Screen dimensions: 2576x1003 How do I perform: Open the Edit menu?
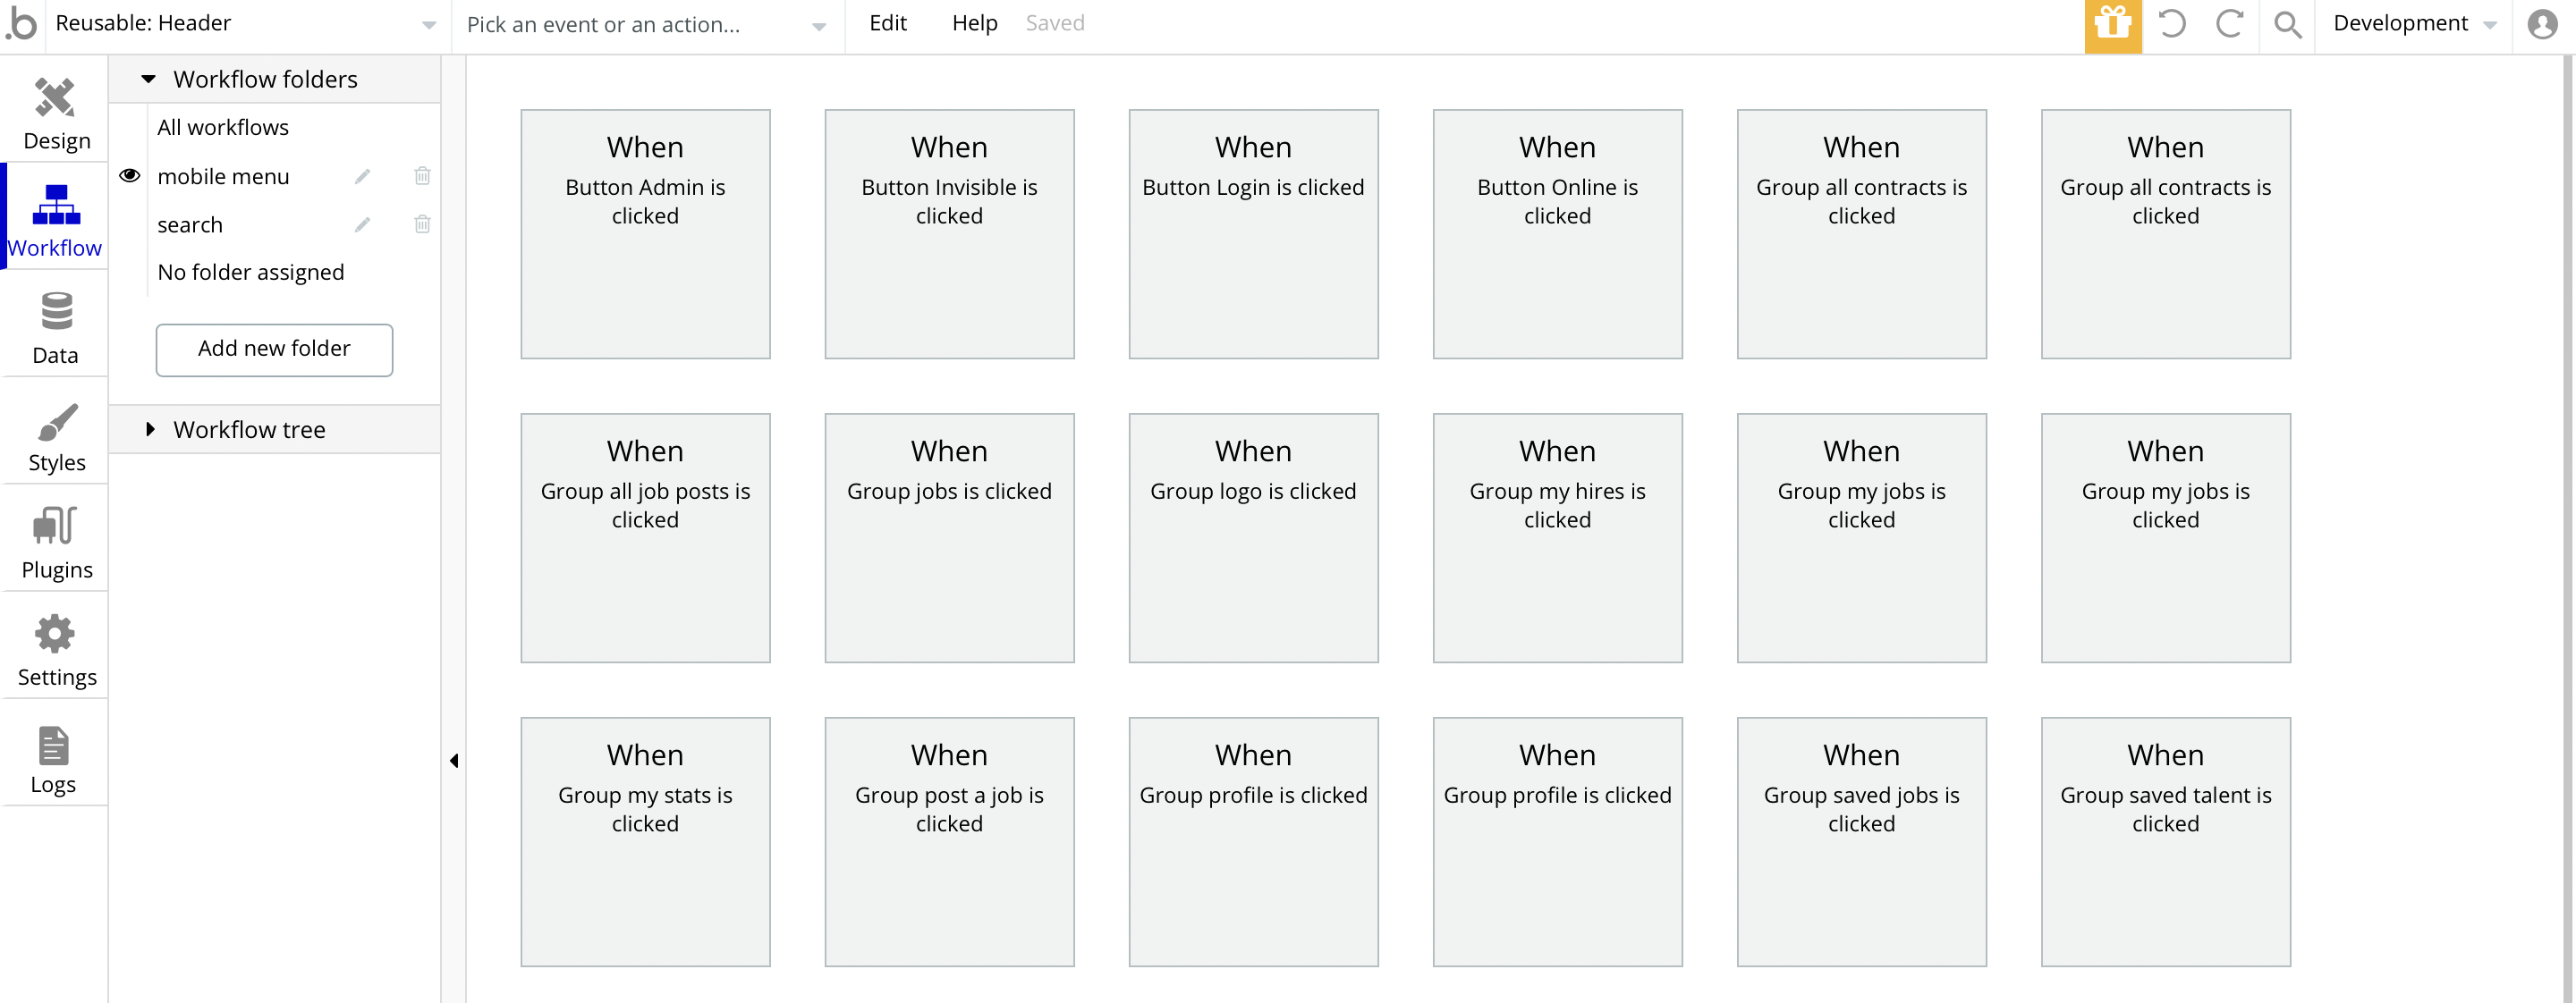coord(887,24)
